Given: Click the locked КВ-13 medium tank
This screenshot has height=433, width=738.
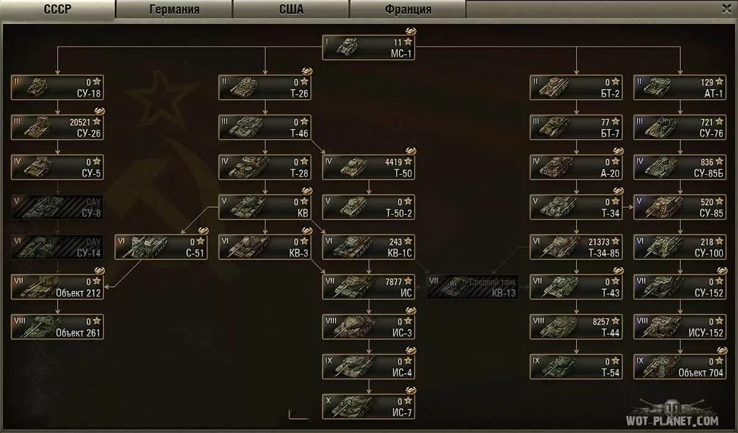Looking at the screenshot, I should point(472,287).
